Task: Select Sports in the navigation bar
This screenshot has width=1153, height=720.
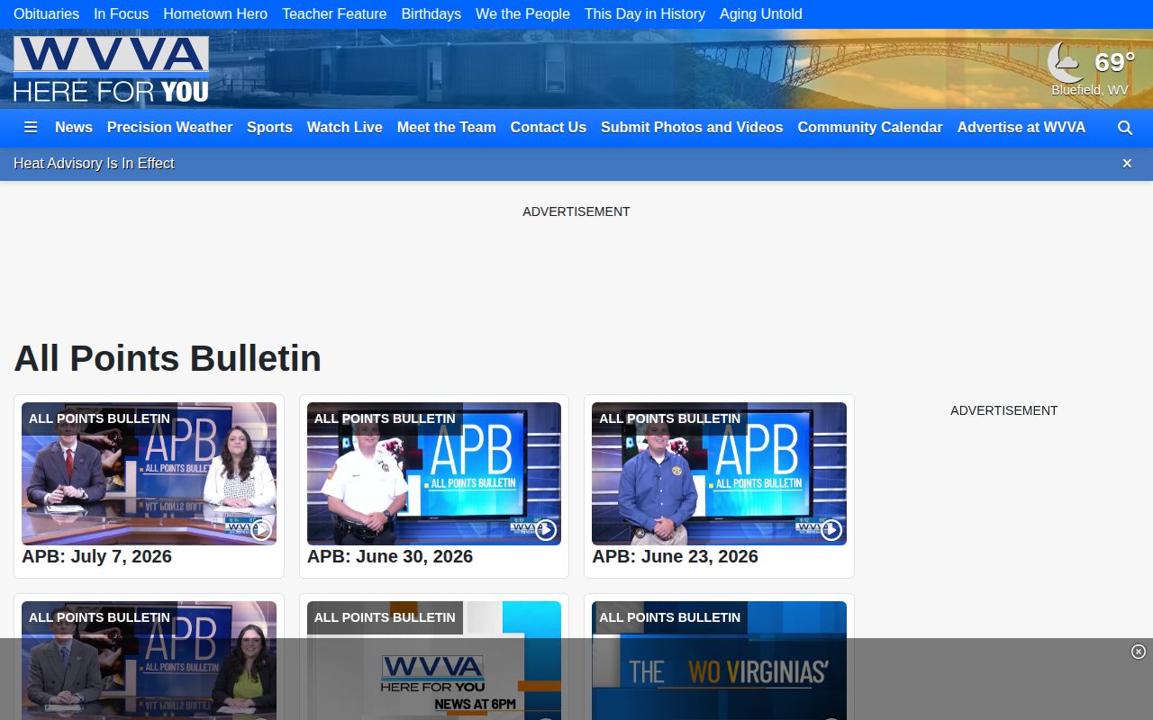Action: 269,128
